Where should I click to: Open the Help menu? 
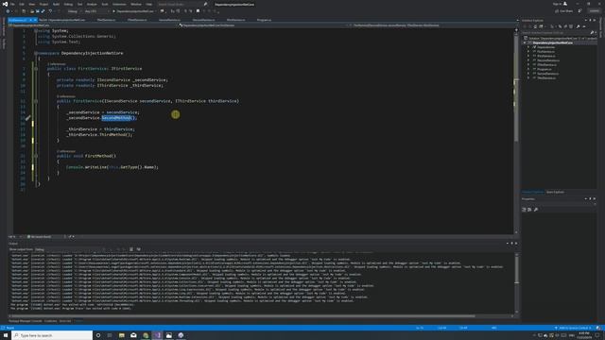click(149, 4)
